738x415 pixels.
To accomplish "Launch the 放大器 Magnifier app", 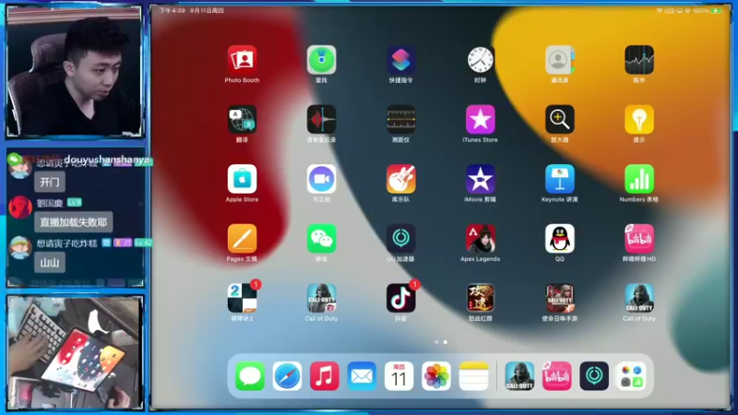I will (x=560, y=120).
